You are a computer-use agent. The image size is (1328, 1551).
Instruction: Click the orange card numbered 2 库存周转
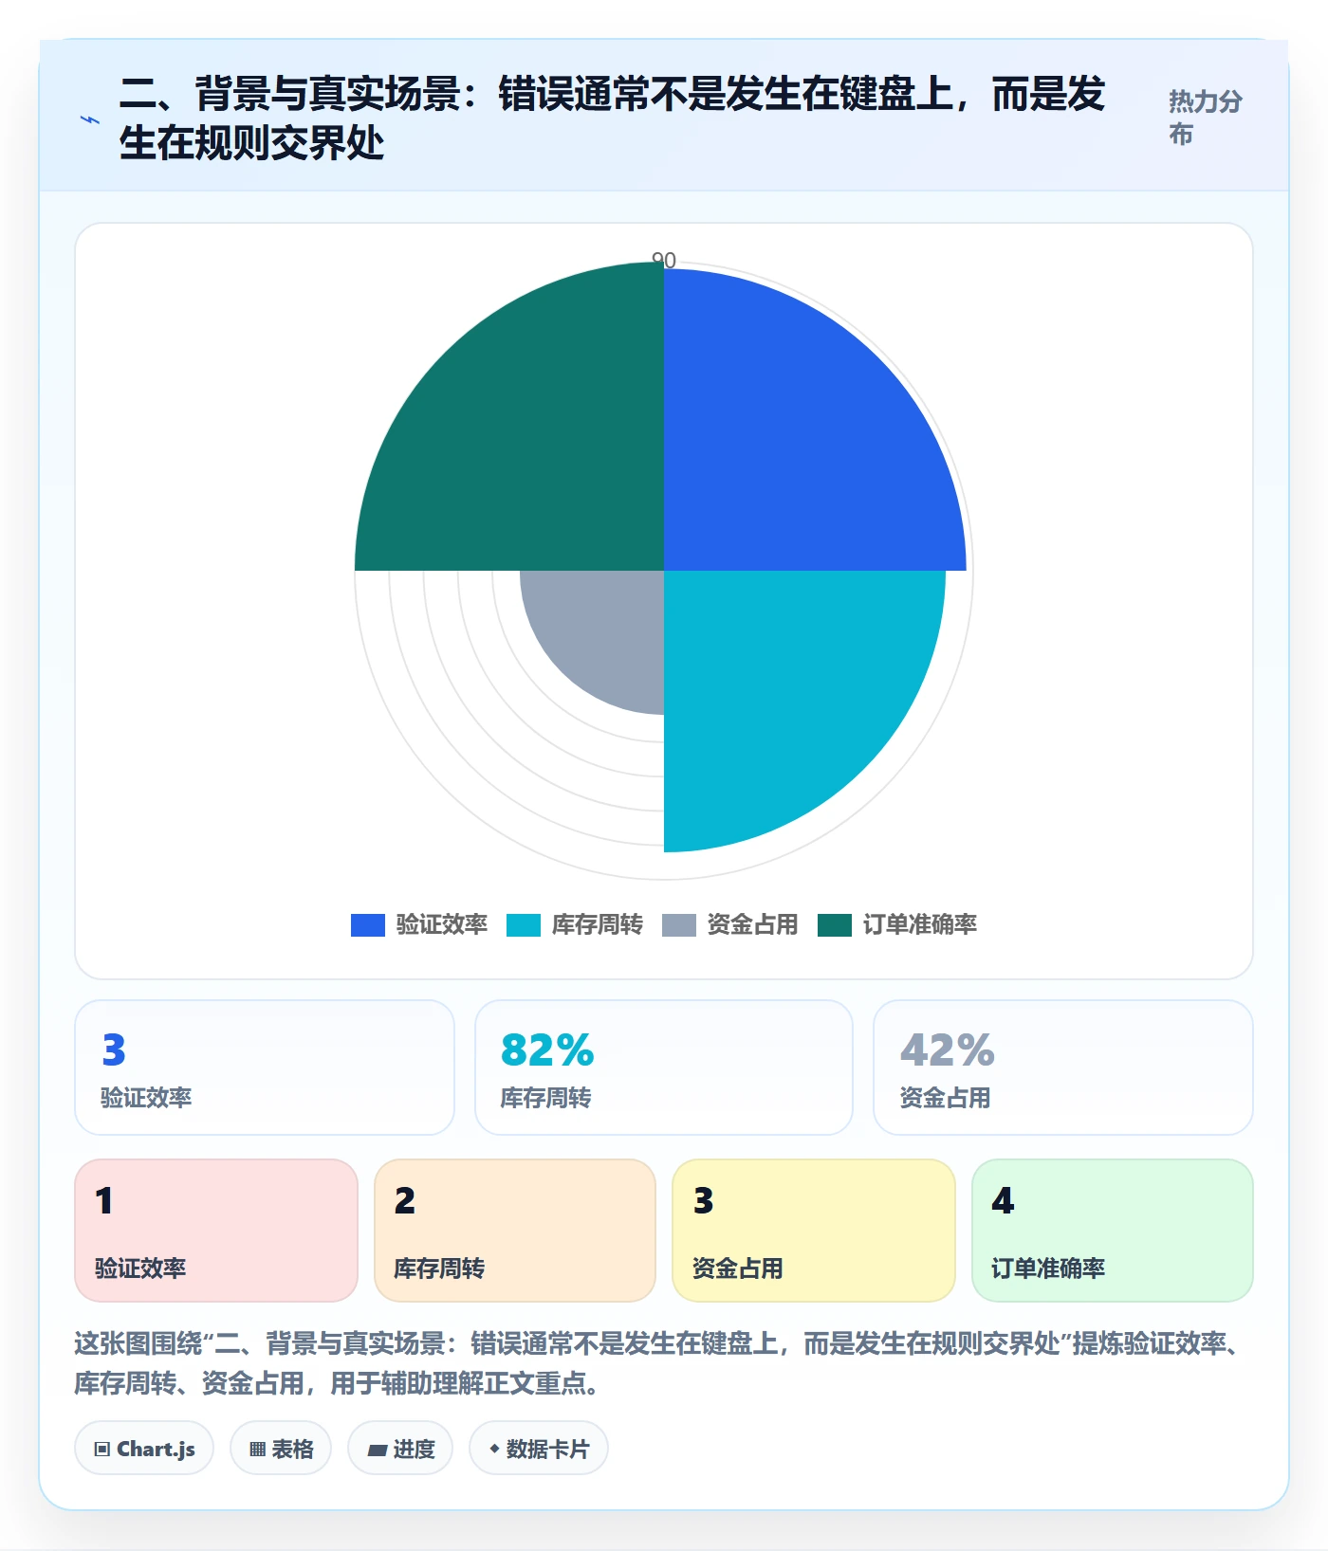coord(515,1231)
